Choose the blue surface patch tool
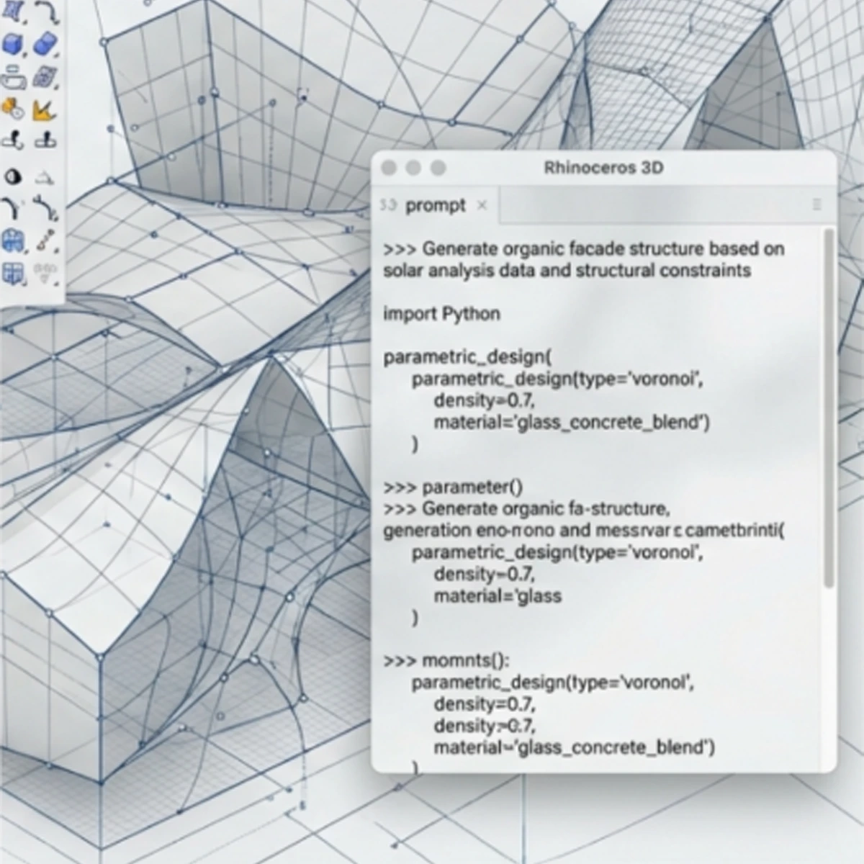864x864 pixels. (x=13, y=10)
